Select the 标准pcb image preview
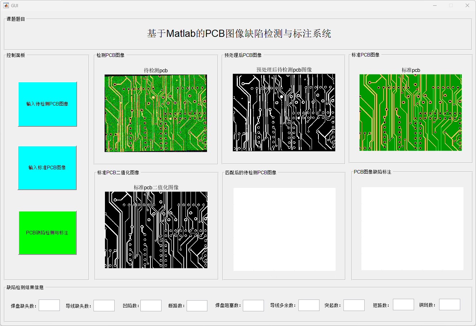The width and height of the screenshot is (476, 326). coord(410,113)
